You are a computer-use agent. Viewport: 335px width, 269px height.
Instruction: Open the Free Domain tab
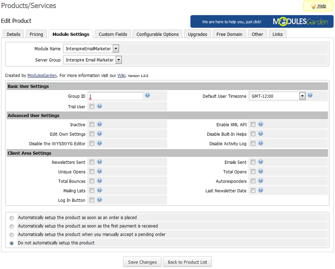(229, 34)
